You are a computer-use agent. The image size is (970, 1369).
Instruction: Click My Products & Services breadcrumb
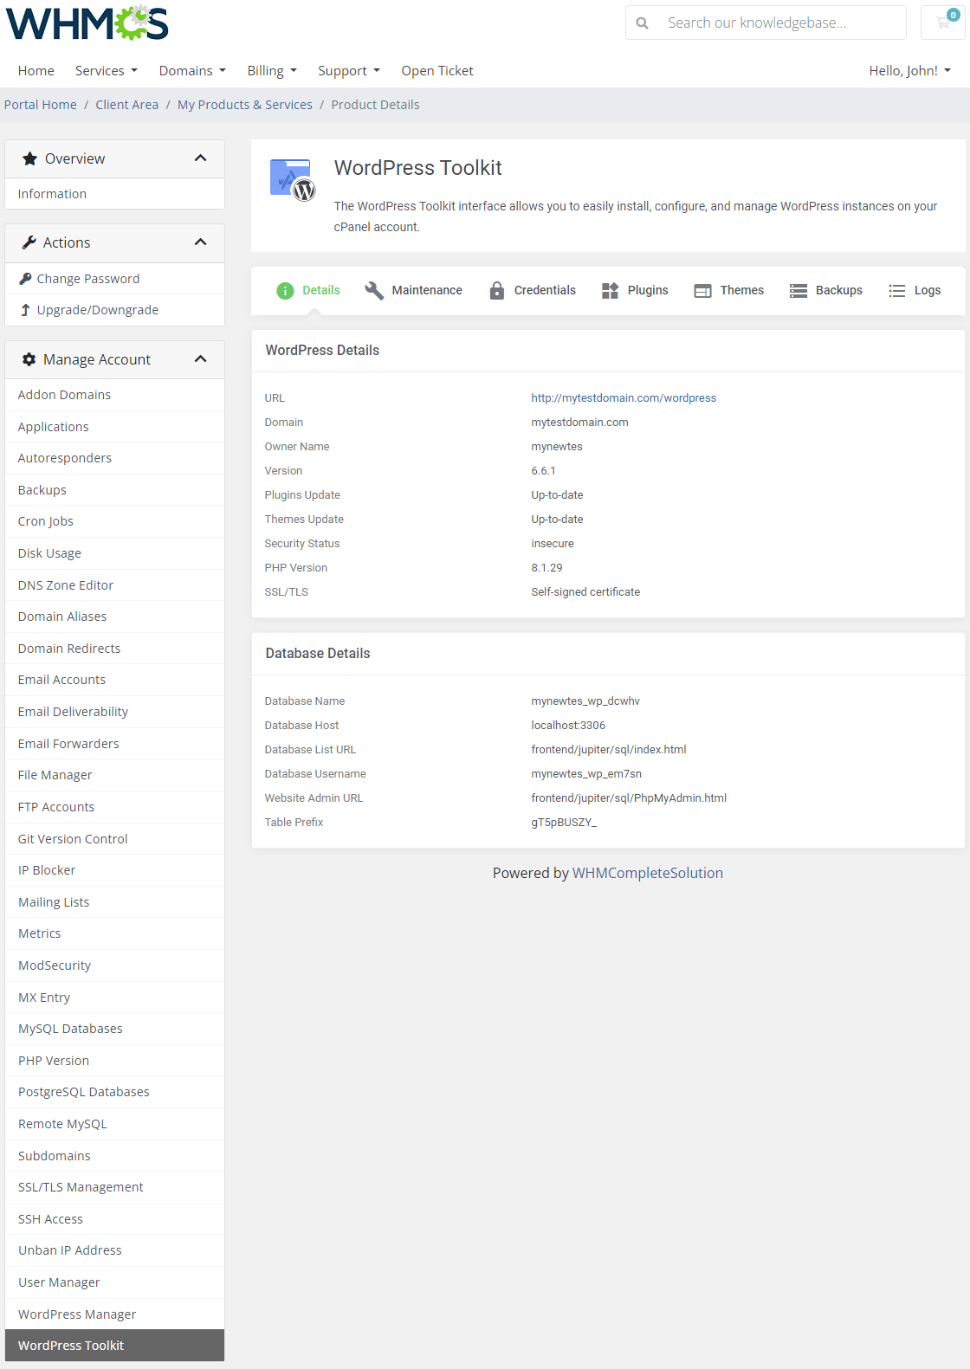click(245, 105)
